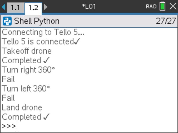Click the Python logo icon
Viewport: 178px width, 133px height.
(x=7, y=21)
